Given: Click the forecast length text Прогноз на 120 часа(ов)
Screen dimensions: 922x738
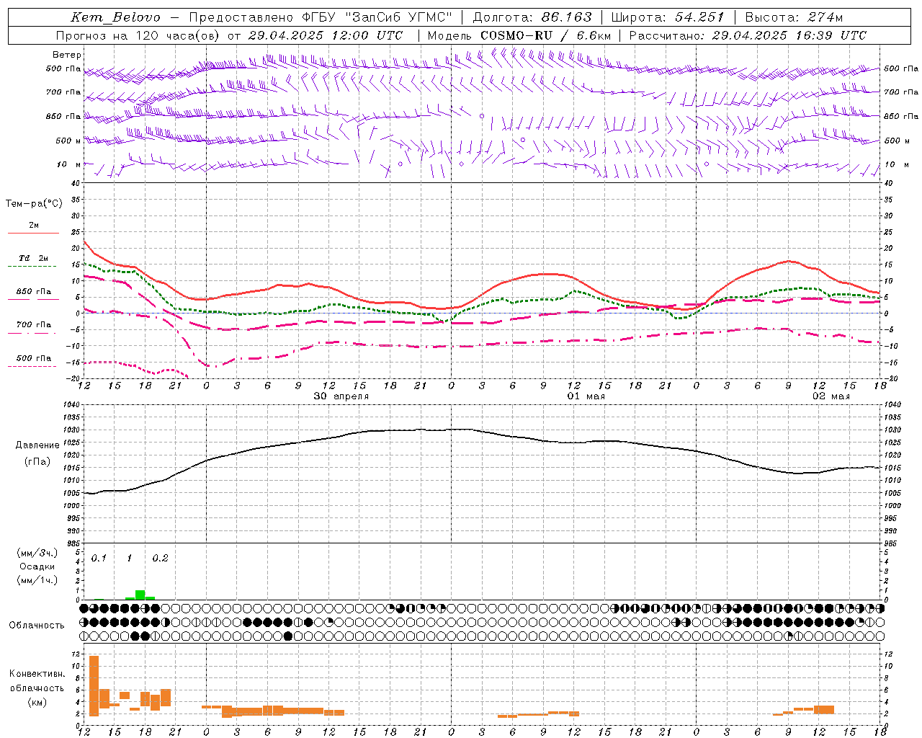Looking at the screenshot, I should pyautogui.click(x=138, y=35).
